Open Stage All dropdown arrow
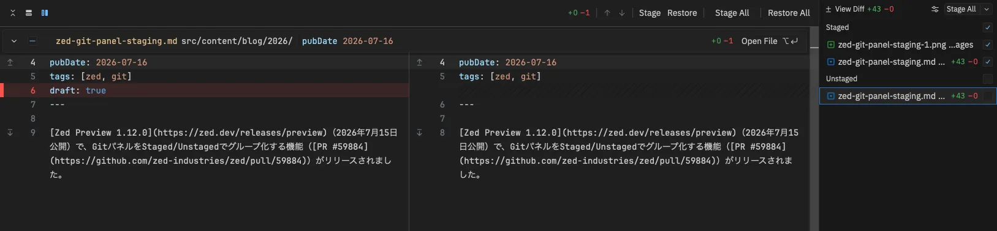This screenshot has height=231, width=997. [x=987, y=9]
